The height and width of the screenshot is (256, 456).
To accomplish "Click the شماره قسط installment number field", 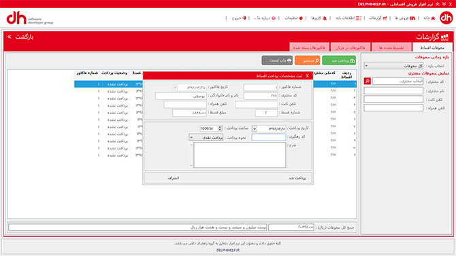I will point(266,113).
